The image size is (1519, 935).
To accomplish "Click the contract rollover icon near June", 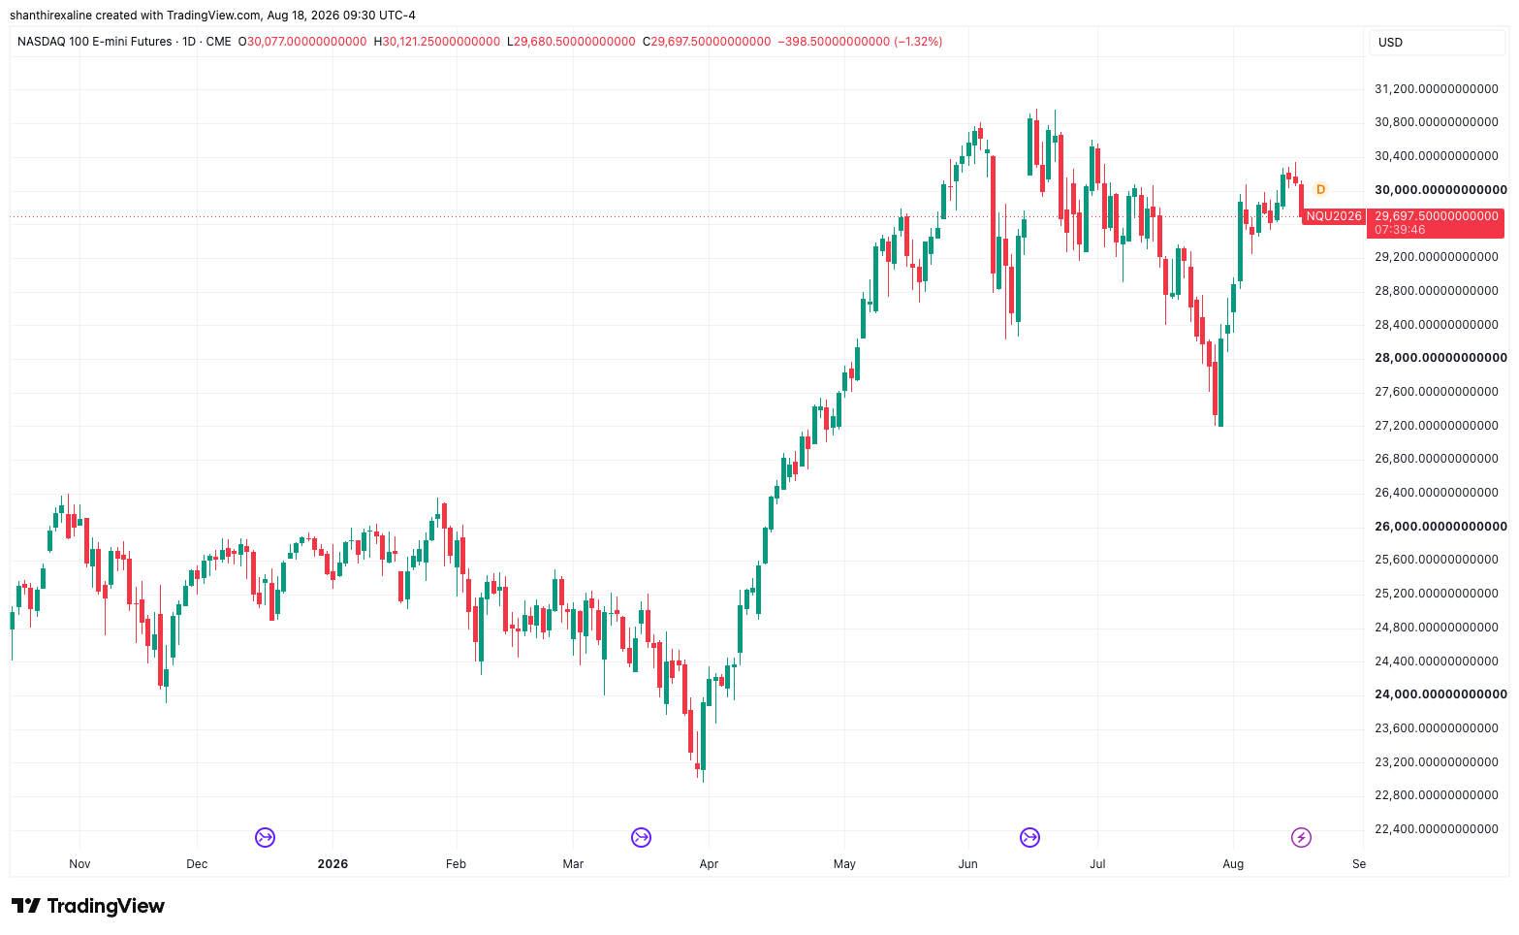I will coord(1029,837).
